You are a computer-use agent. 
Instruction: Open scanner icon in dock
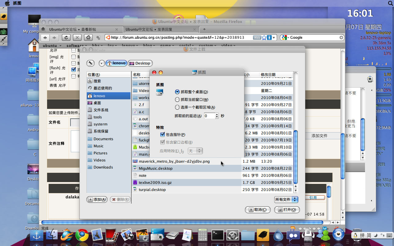[x=172, y=236]
